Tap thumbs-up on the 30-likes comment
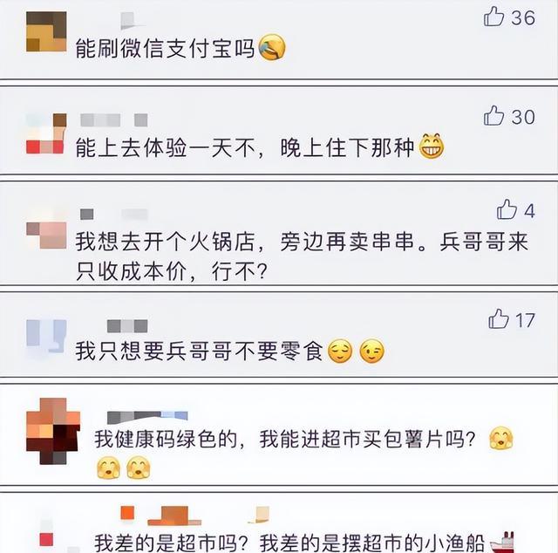 click(x=494, y=115)
